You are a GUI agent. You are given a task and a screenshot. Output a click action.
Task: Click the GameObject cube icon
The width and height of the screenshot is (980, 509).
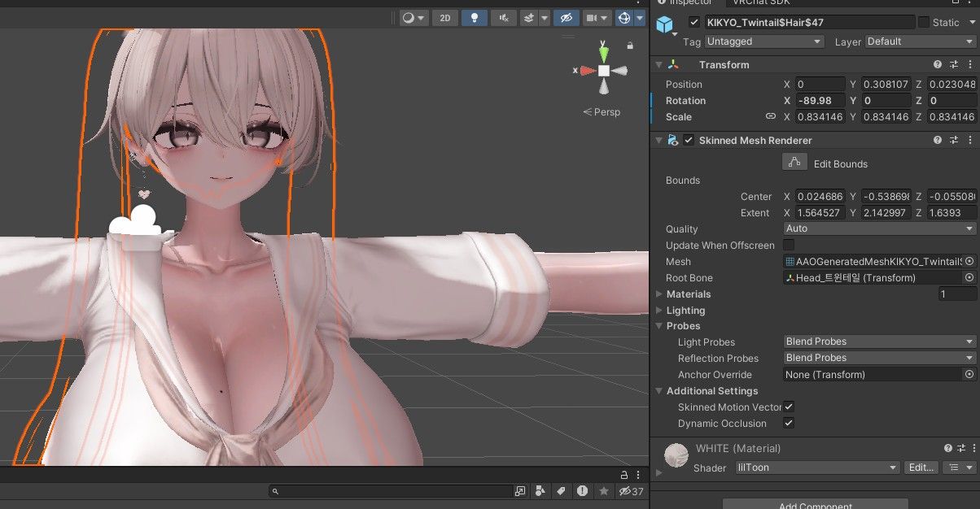(x=667, y=25)
